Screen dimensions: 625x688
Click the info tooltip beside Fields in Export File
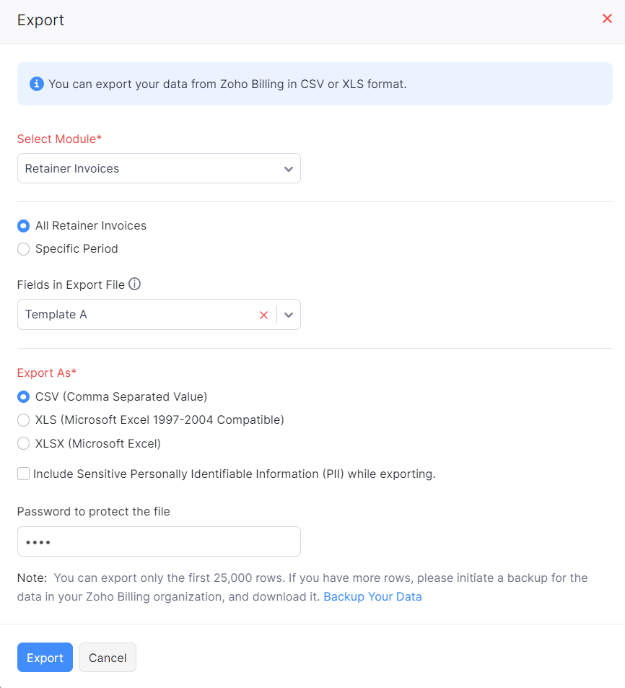pyautogui.click(x=134, y=284)
